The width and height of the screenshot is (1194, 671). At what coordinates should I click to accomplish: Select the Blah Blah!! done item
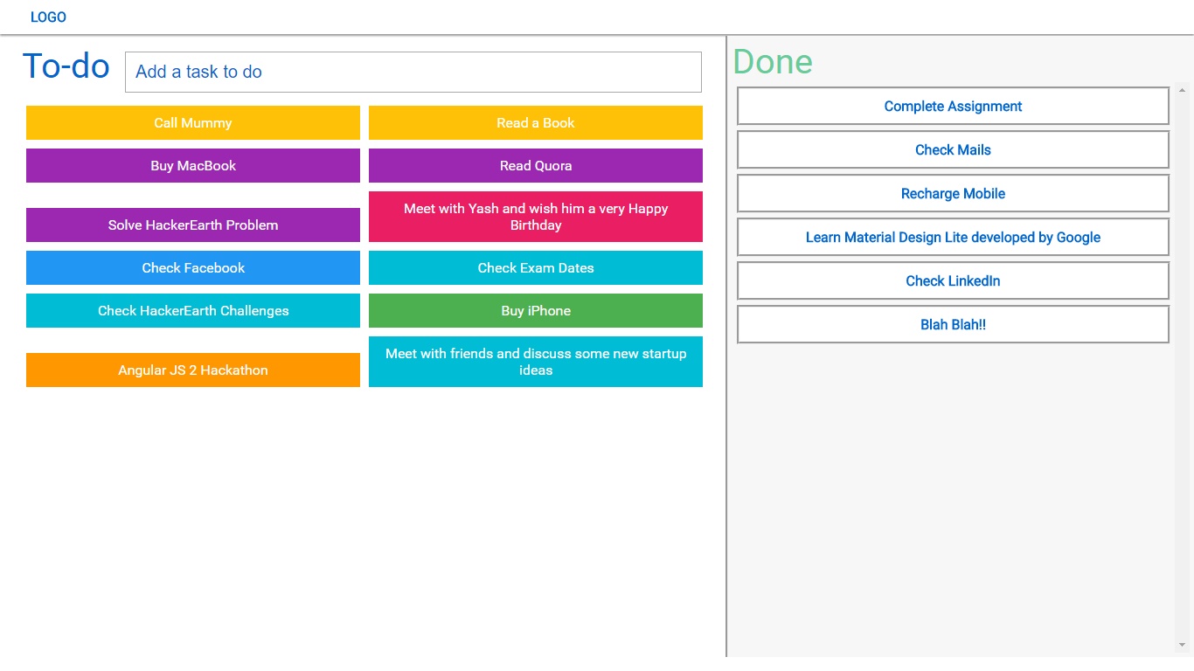[953, 325]
